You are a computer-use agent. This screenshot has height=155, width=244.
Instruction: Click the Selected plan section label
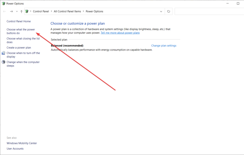click(x=59, y=40)
